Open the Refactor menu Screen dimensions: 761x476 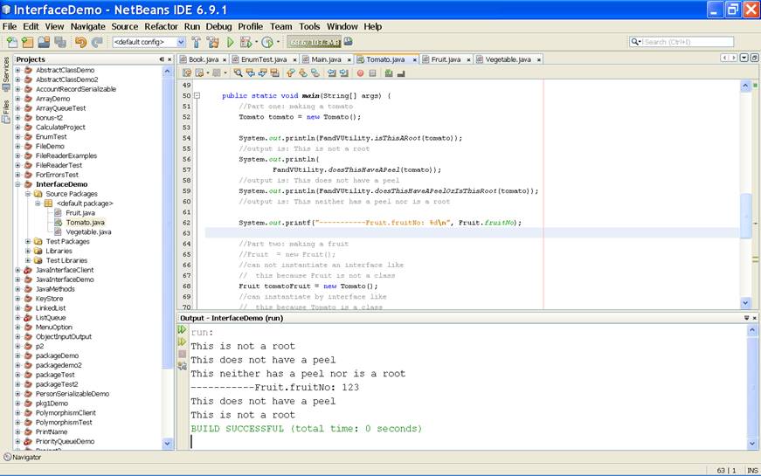pyautogui.click(x=161, y=27)
